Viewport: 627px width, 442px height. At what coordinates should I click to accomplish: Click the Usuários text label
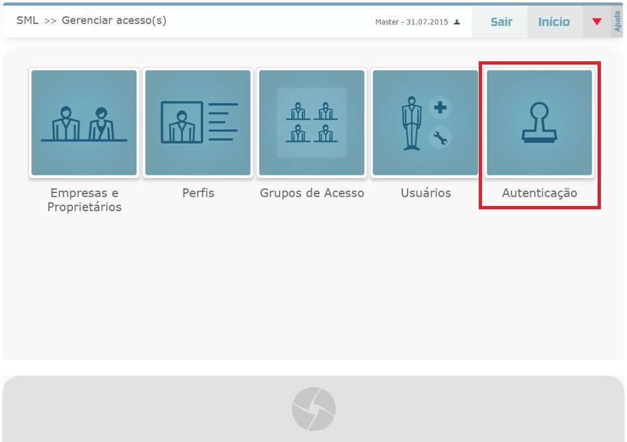click(x=425, y=193)
